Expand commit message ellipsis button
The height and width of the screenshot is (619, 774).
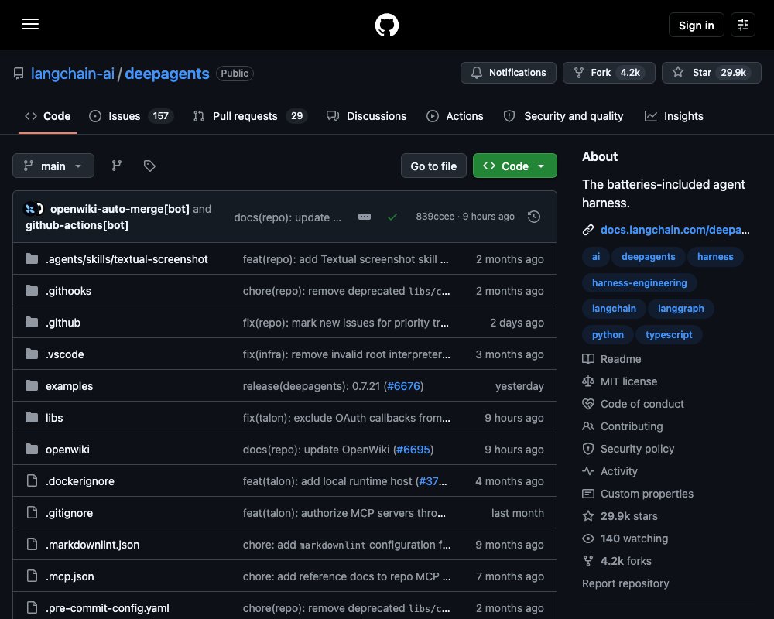tap(365, 217)
